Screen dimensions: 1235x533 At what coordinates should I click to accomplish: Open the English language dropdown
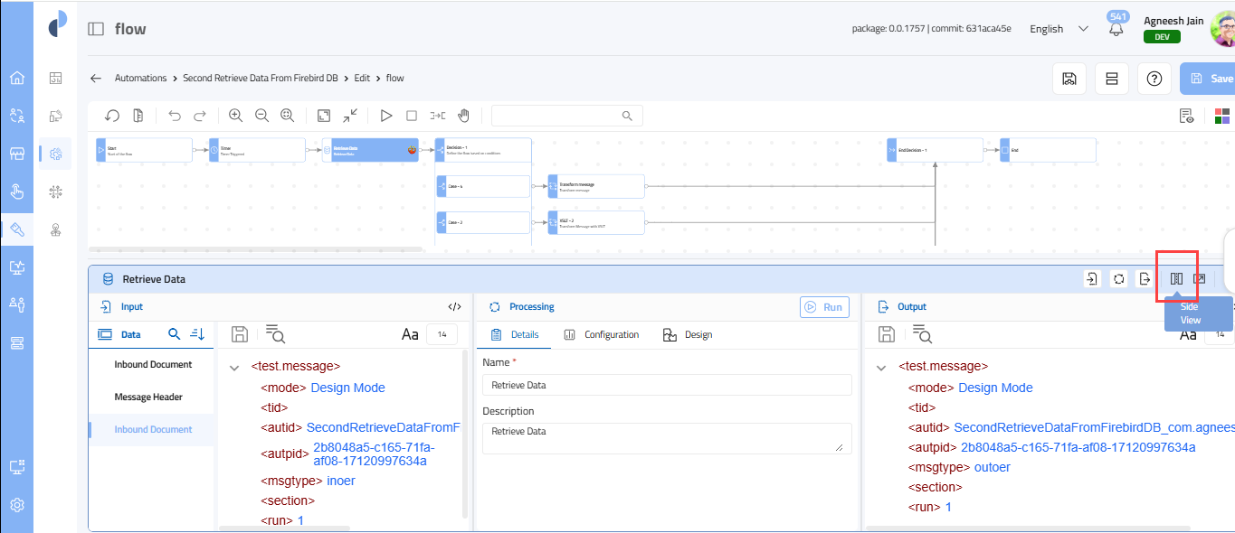[1058, 29]
